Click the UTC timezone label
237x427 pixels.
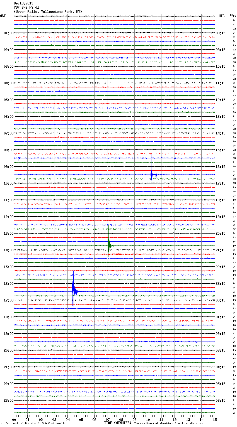pyautogui.click(x=222, y=16)
